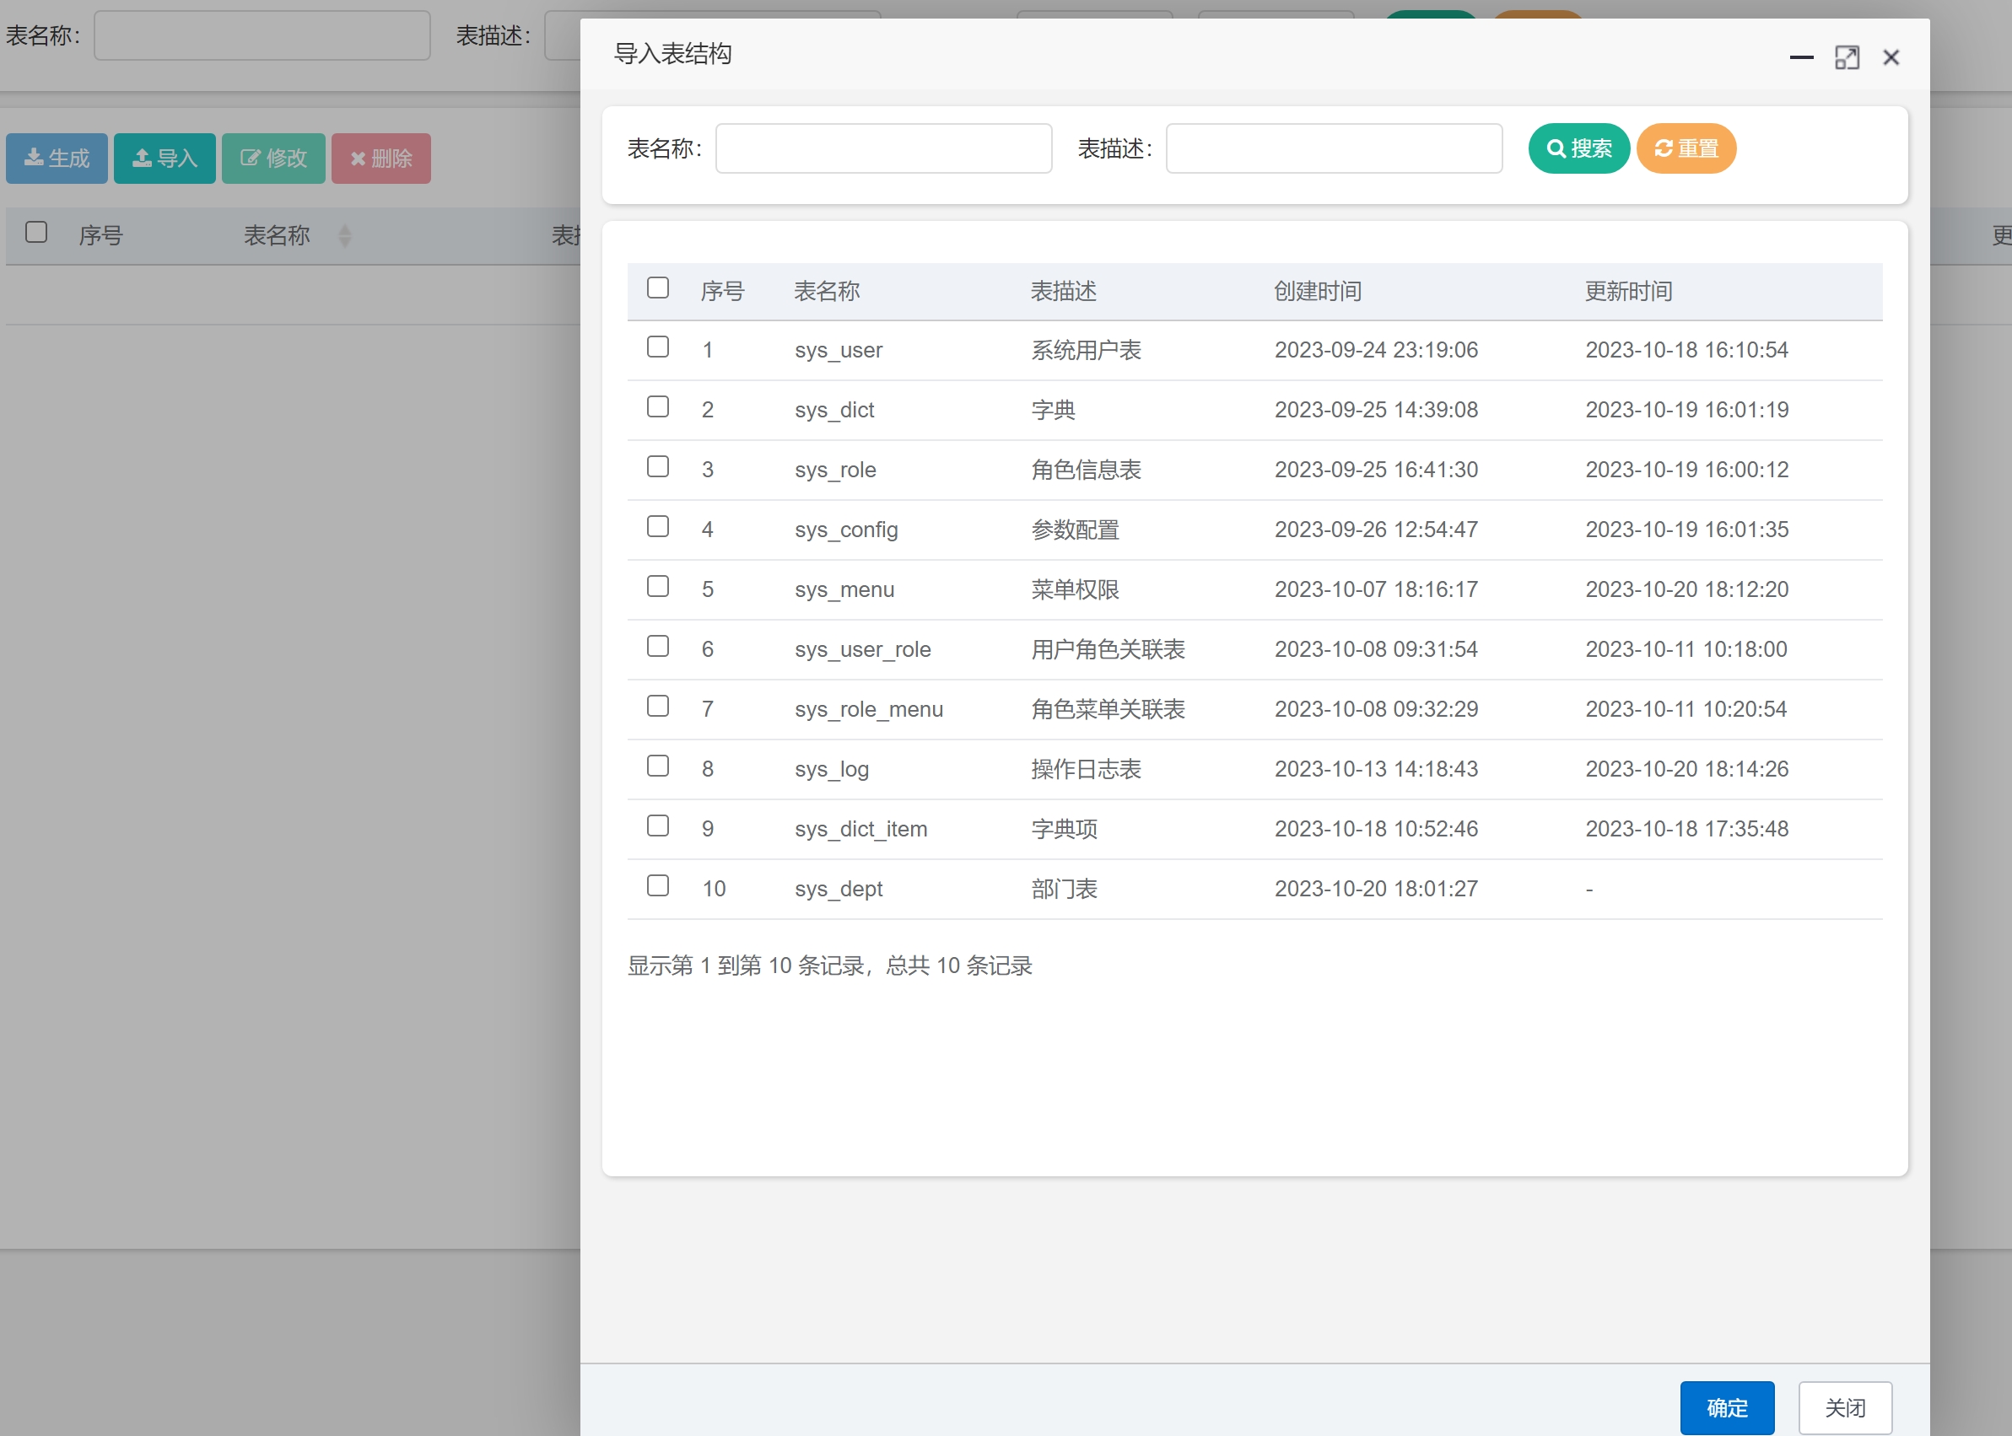Click the record count summary text
This screenshot has height=1436, width=2012.
[x=829, y=965]
